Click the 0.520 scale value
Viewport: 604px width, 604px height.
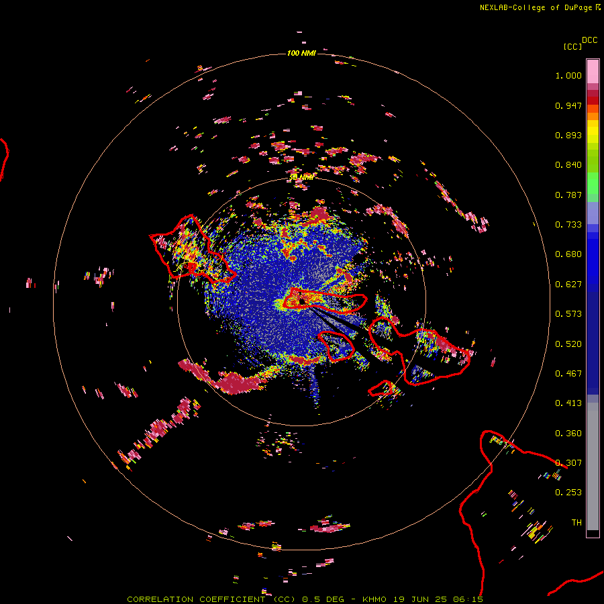point(568,344)
